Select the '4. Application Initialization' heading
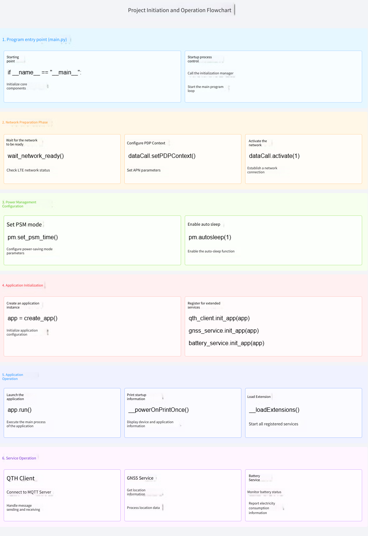This screenshot has height=536, width=368. pyautogui.click(x=23, y=285)
